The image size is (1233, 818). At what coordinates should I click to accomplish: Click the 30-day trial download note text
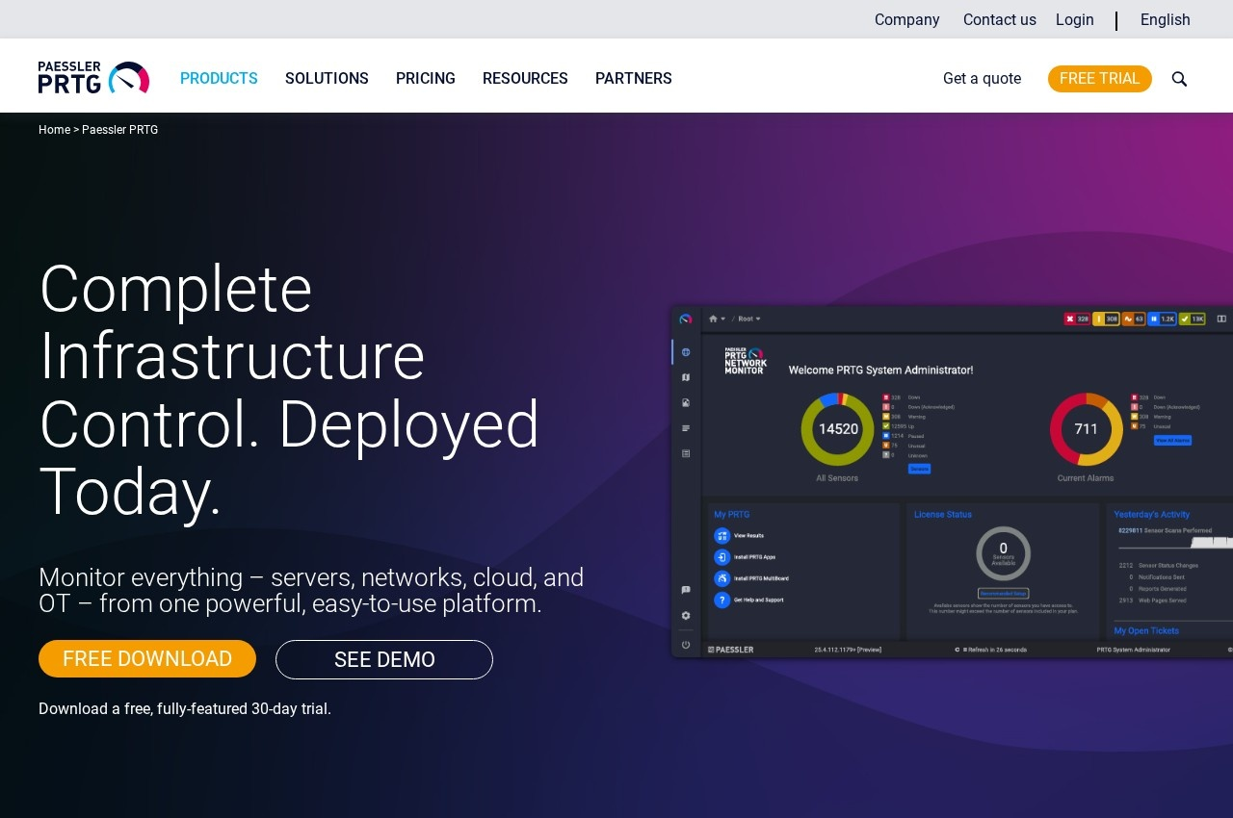pyautogui.click(x=185, y=709)
